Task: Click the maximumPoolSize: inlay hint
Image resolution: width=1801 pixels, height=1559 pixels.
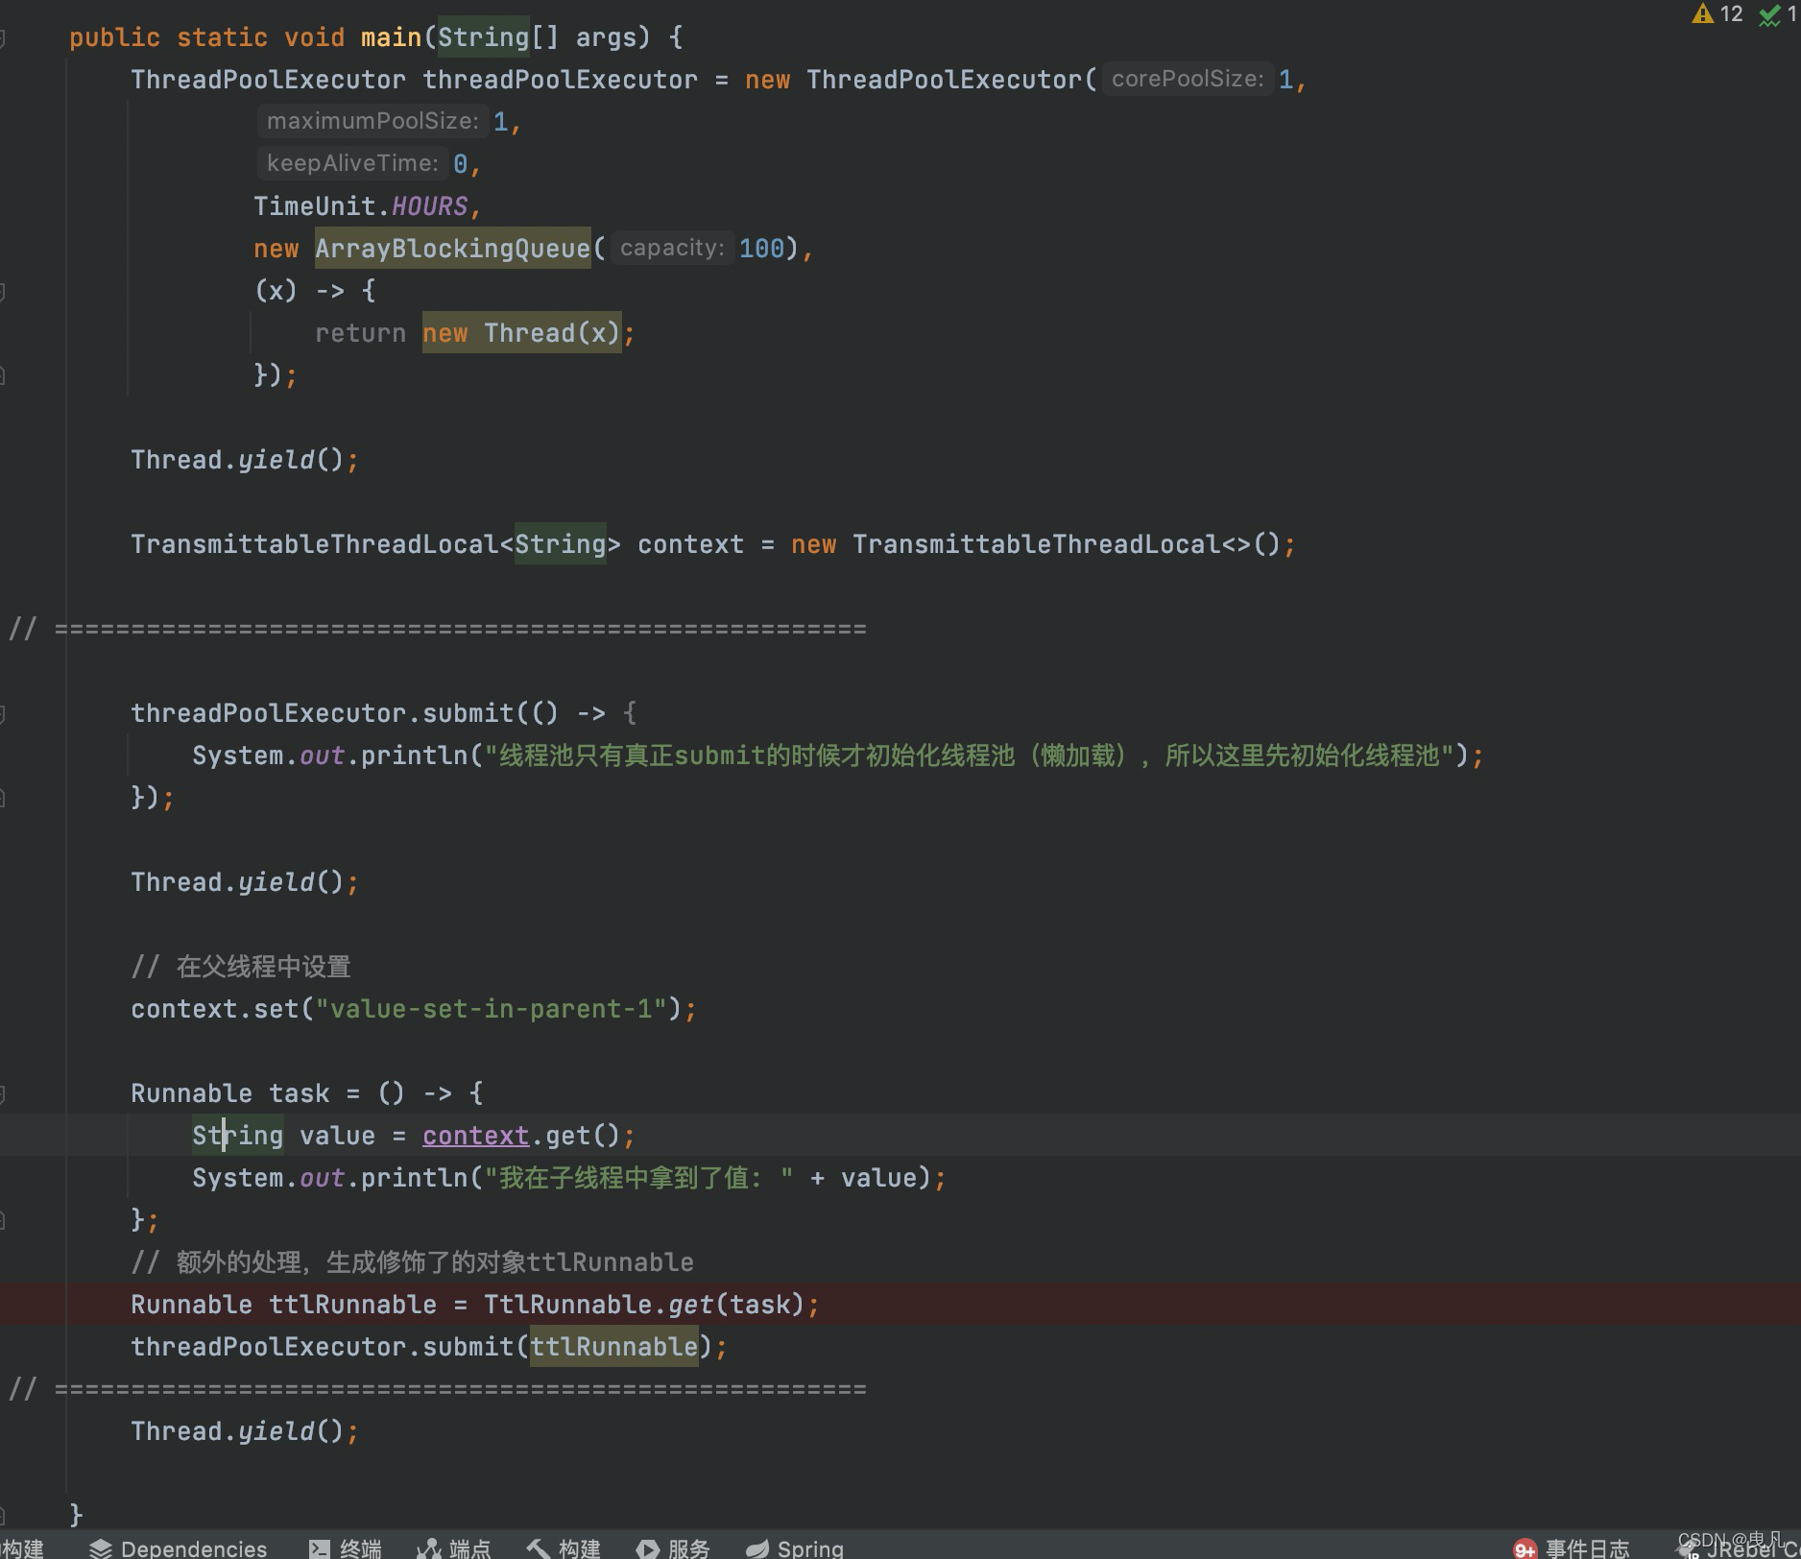Action: [x=372, y=121]
